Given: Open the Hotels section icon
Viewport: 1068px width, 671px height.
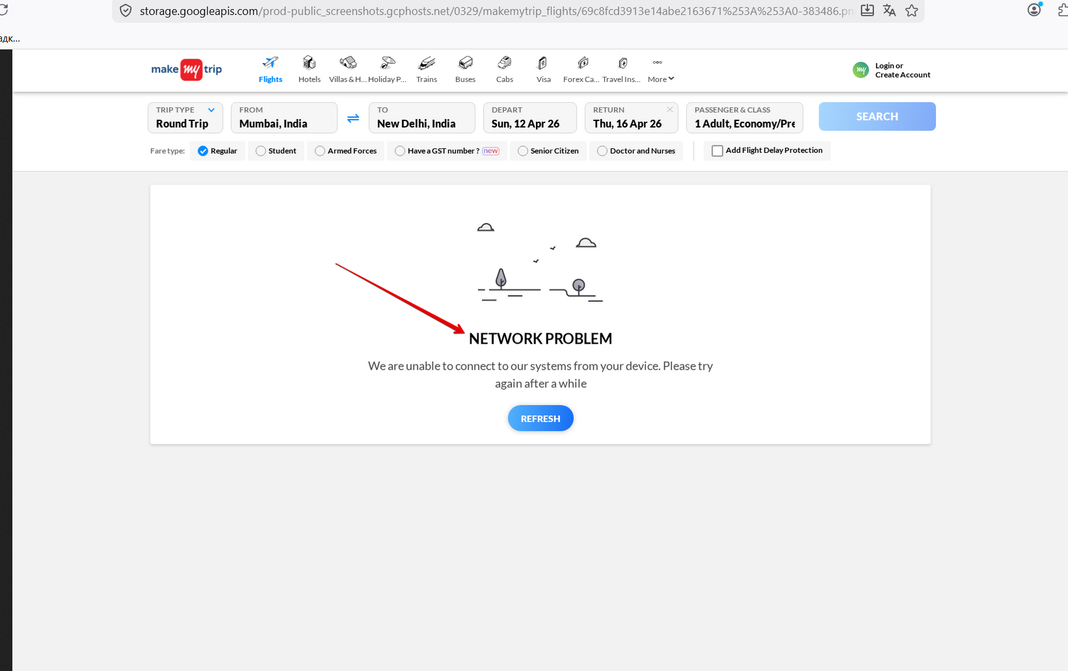Looking at the screenshot, I should pos(309,63).
